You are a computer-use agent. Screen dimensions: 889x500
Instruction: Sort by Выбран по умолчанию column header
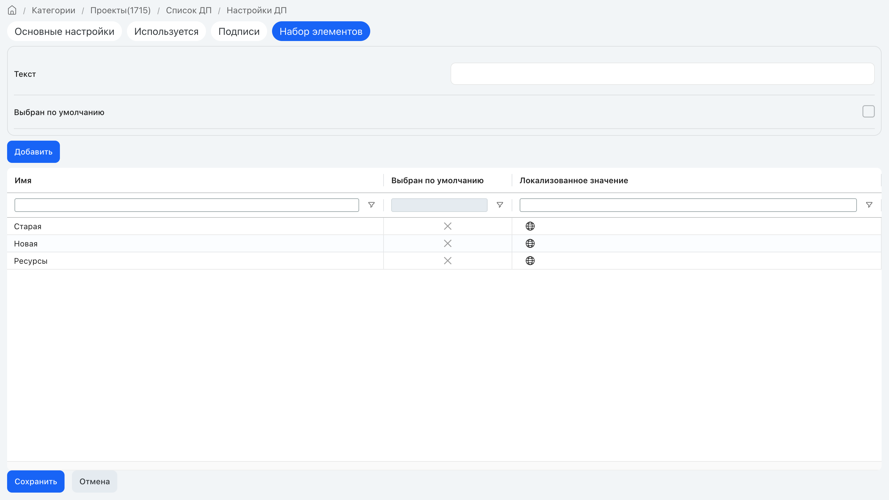tap(437, 180)
